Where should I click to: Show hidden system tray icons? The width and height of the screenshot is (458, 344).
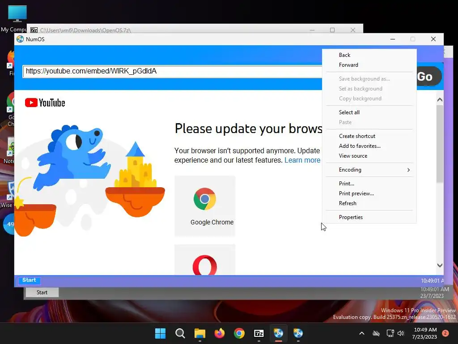pyautogui.click(x=361, y=333)
